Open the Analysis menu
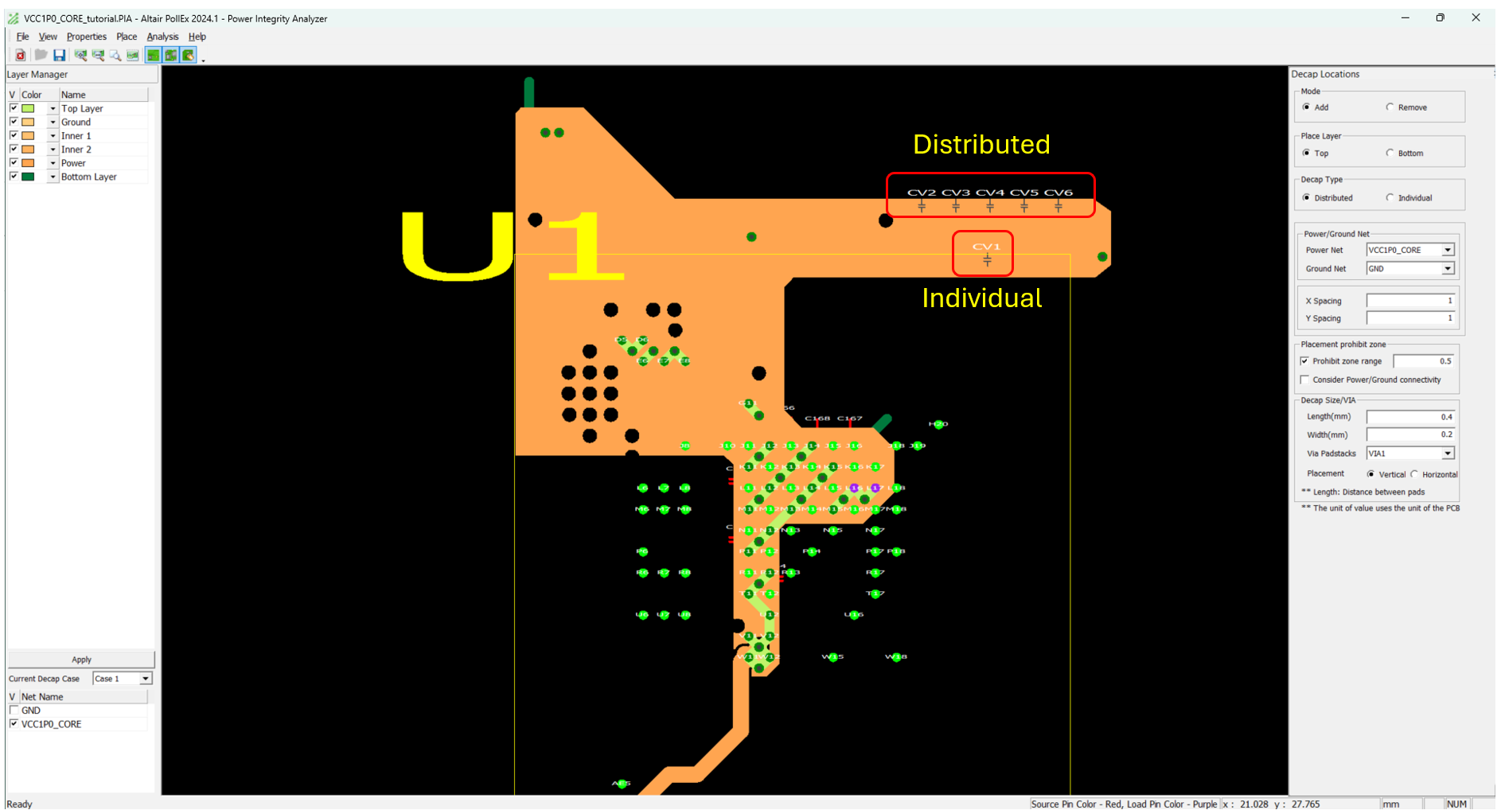This screenshot has width=1501, height=810. pyautogui.click(x=162, y=37)
